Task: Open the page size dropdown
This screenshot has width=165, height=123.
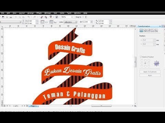Action: point(21,22)
